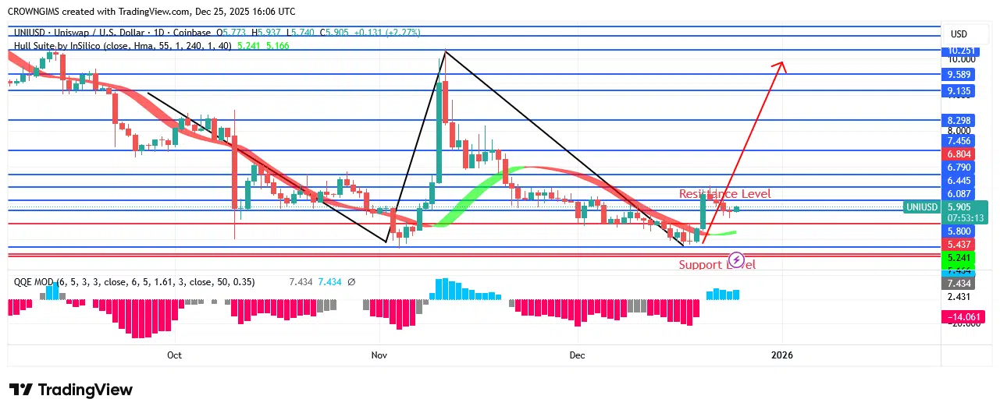Click the red -14.061 QQE value label
Viewport: 1000px width, 413px height.
964,316
